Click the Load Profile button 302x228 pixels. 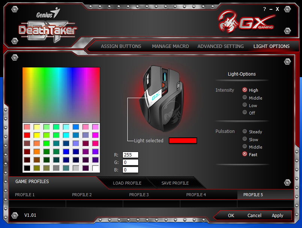pos(127,183)
